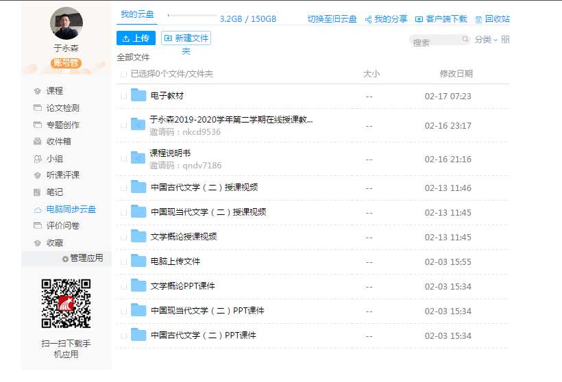Open the 电子教材 folder icon
Viewport: 562px width, 382px height.
(138, 96)
